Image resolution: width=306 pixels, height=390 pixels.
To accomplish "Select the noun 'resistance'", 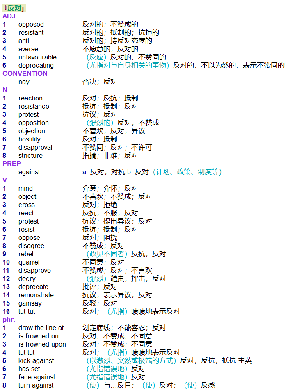I will (x=34, y=107).
